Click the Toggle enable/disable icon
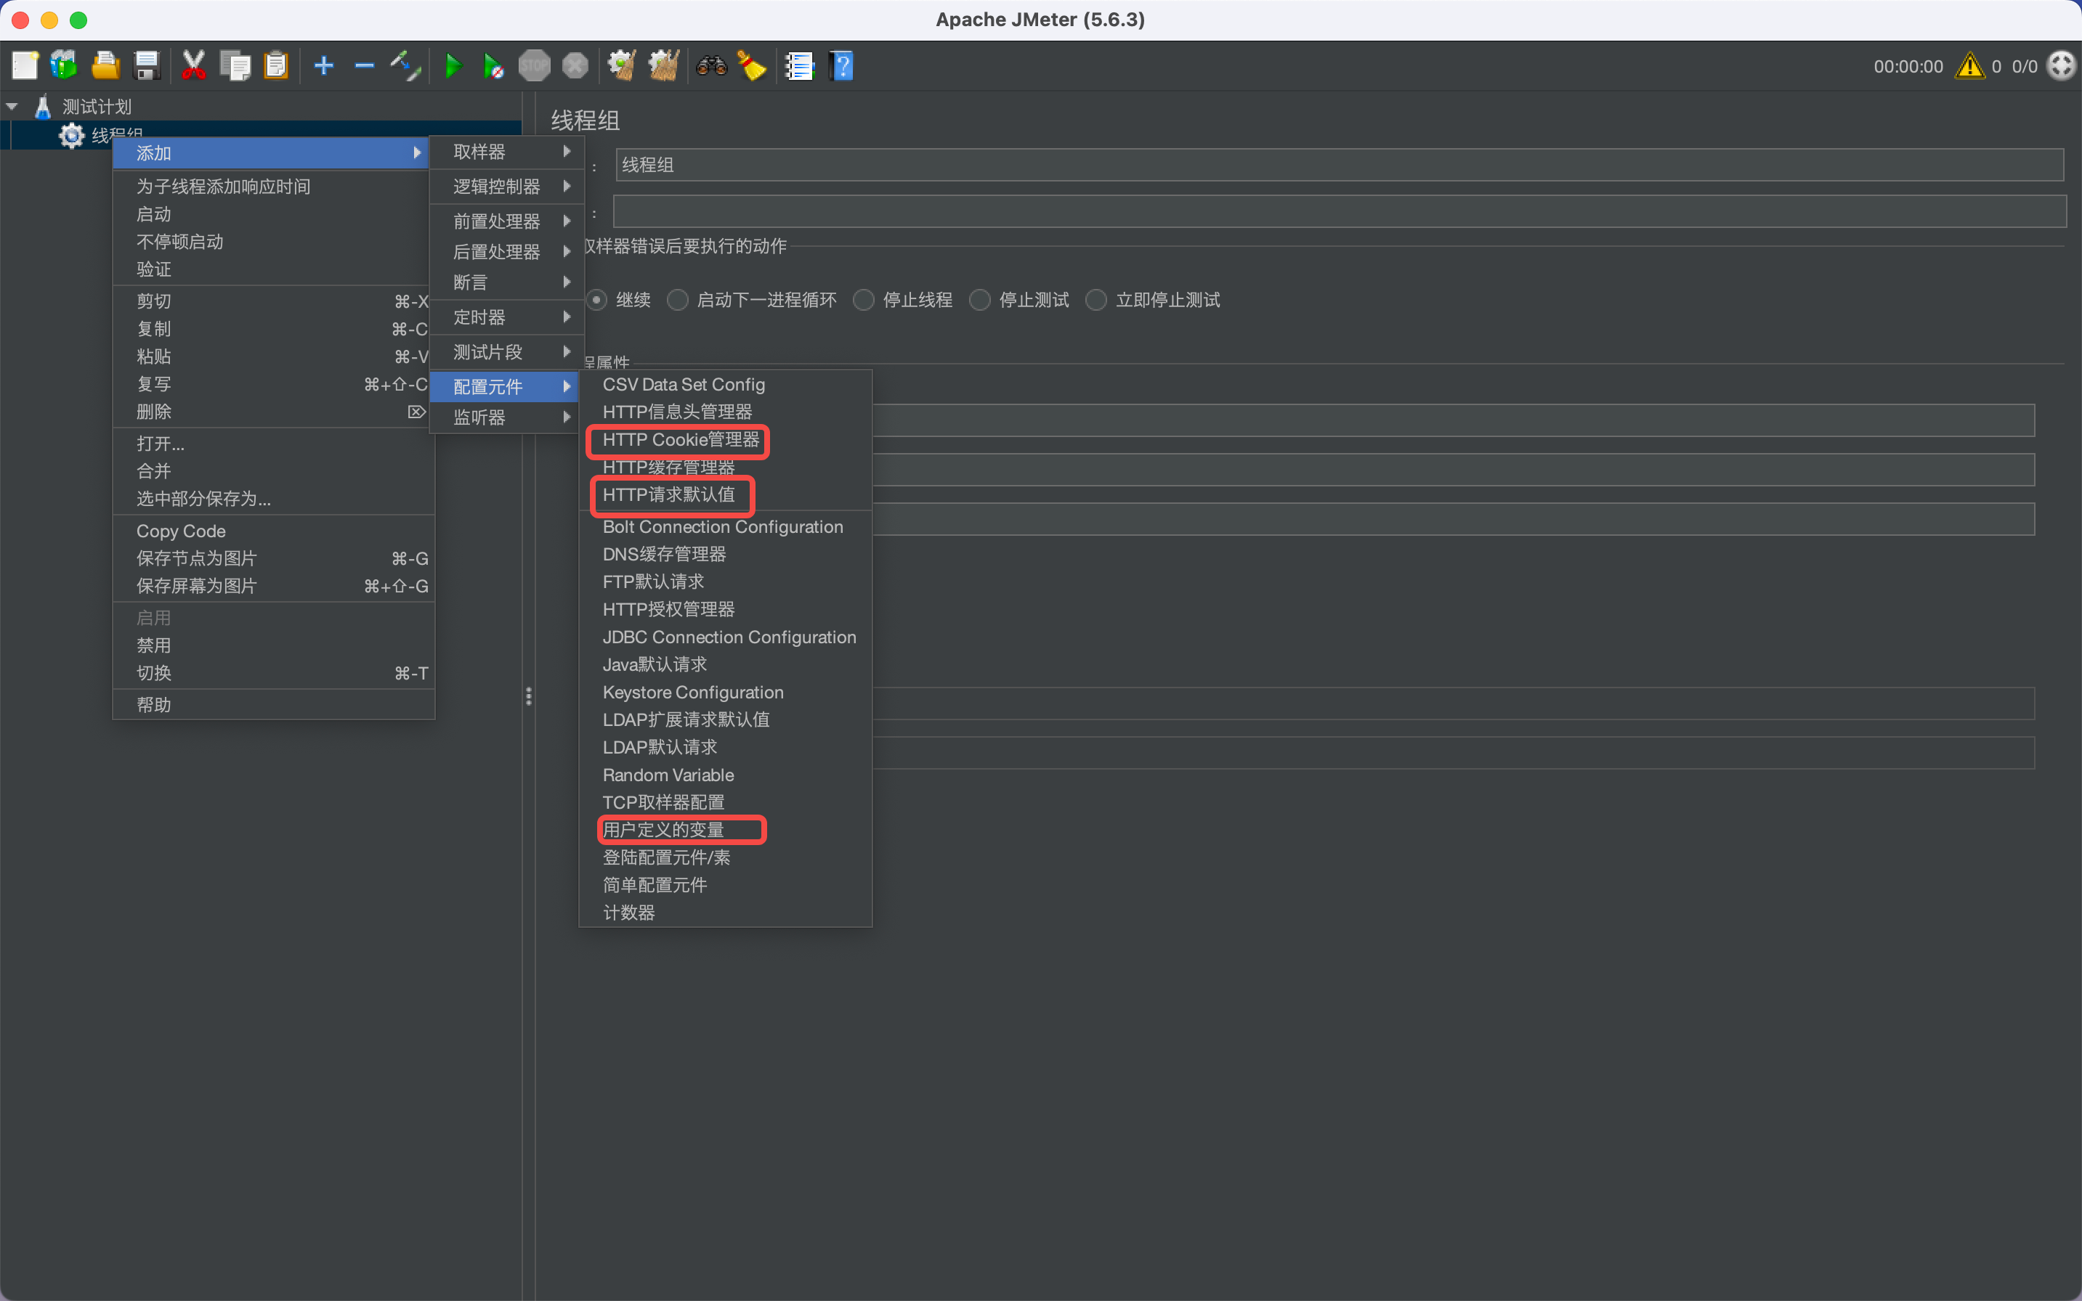The width and height of the screenshot is (2082, 1301). [x=405, y=65]
